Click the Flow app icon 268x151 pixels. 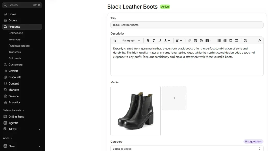[x=5, y=146]
